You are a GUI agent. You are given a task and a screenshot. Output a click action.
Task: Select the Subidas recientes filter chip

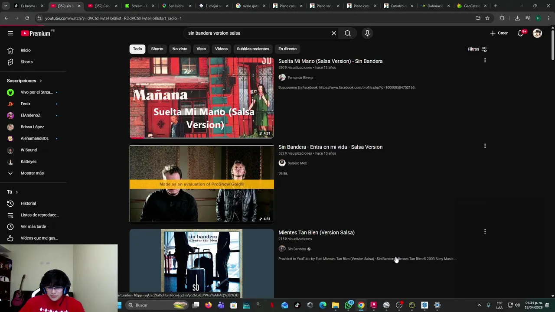coord(253,49)
